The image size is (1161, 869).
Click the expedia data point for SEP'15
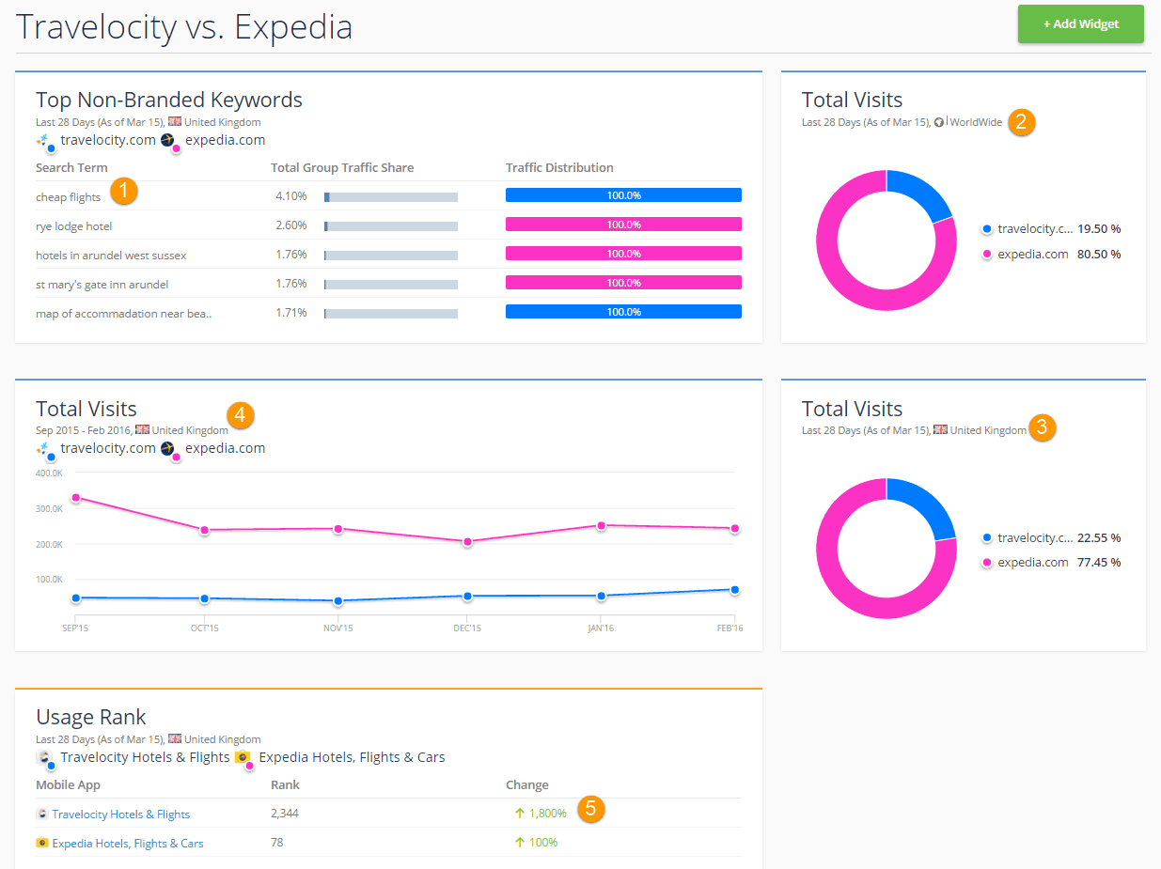point(75,498)
